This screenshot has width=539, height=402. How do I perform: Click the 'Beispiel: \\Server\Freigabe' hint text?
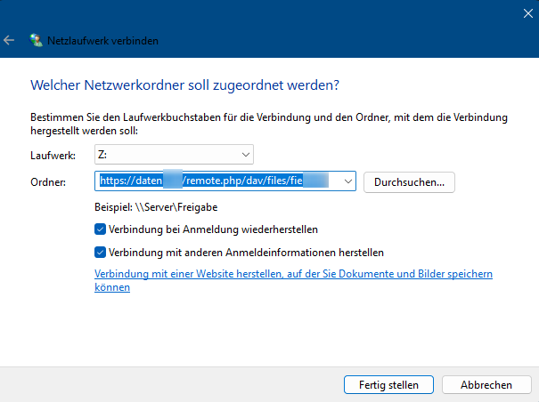157,207
